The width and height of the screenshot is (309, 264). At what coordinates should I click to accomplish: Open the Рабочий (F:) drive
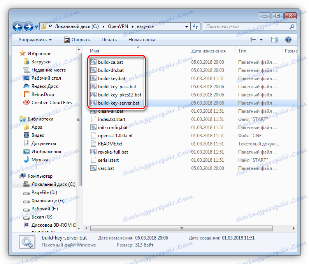[44, 209]
